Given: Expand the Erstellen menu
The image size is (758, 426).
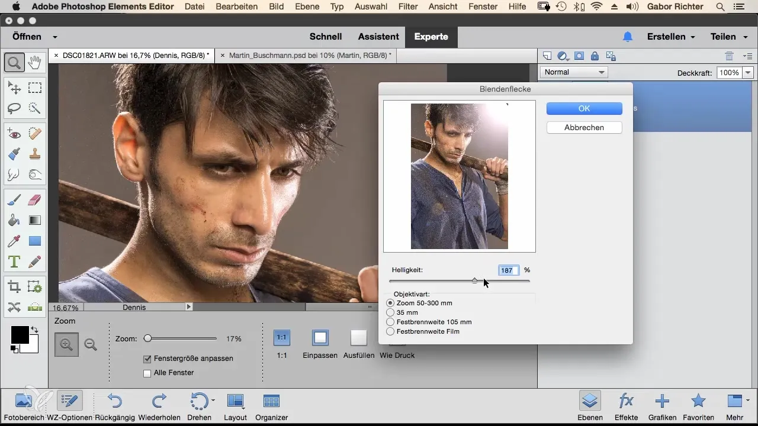Looking at the screenshot, I should [x=671, y=37].
